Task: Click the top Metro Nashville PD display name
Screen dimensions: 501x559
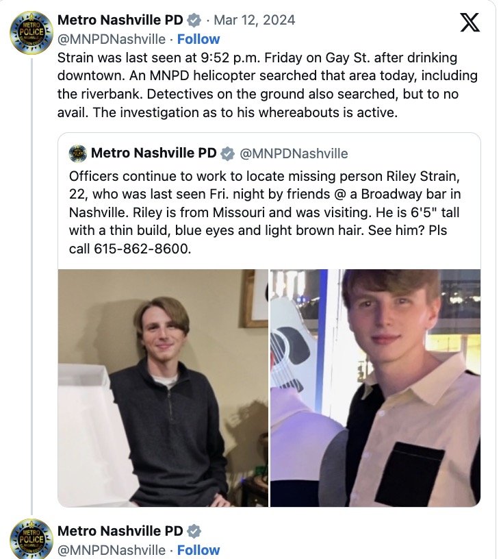Action: 120,20
